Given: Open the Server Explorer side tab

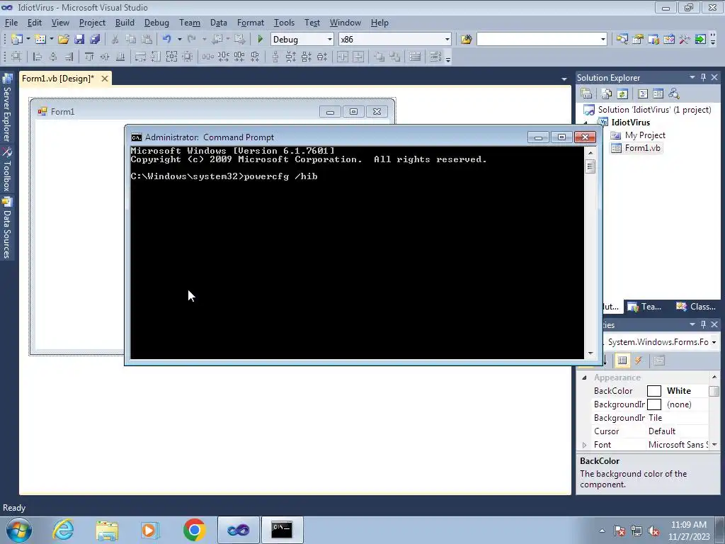Looking at the screenshot, I should [x=7, y=108].
